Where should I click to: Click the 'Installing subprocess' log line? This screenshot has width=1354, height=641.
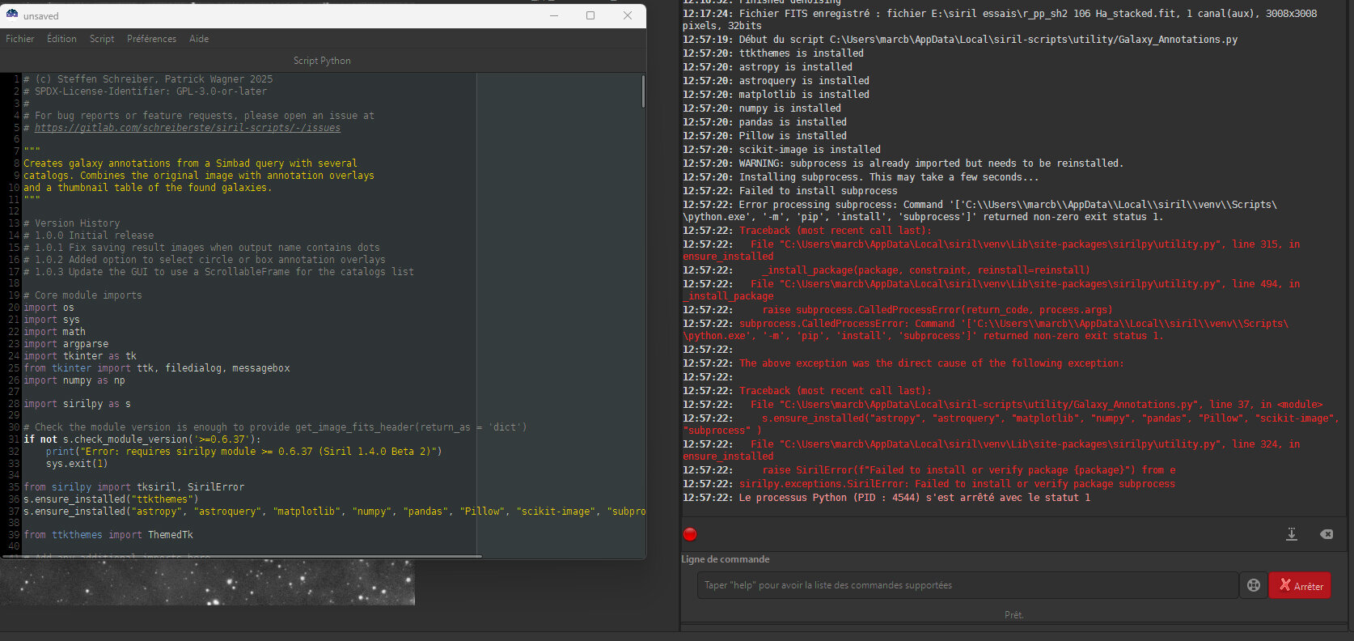click(861, 177)
